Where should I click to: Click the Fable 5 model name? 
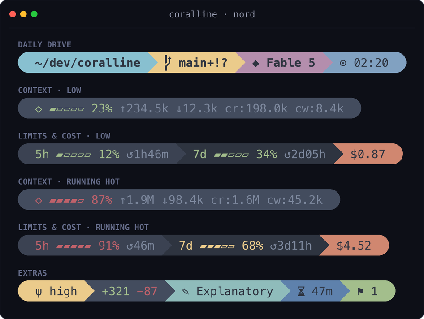(291, 63)
